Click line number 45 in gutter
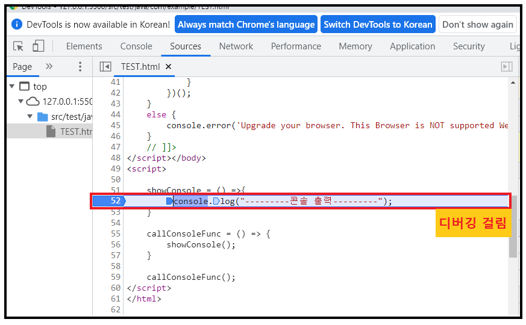Viewport: 526px width, 325px height. tap(116, 125)
